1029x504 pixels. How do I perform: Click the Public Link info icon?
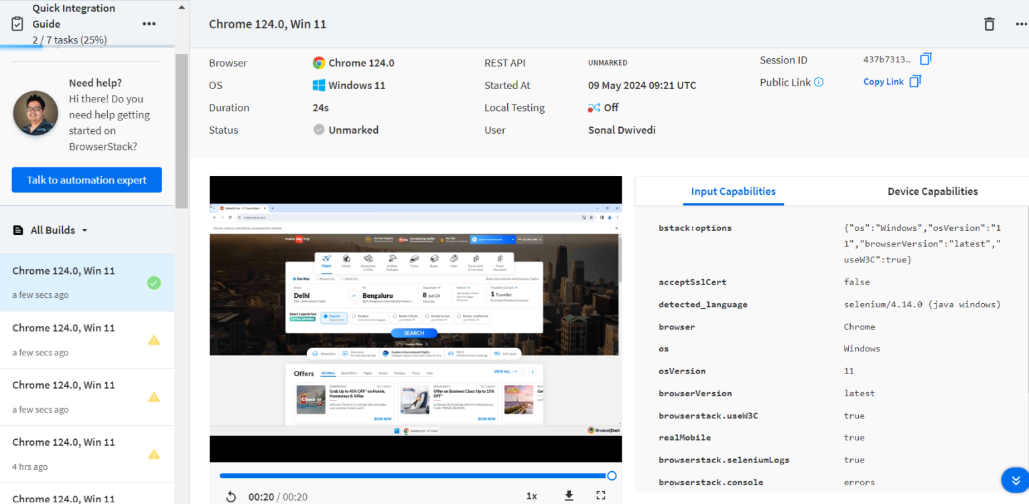point(819,82)
